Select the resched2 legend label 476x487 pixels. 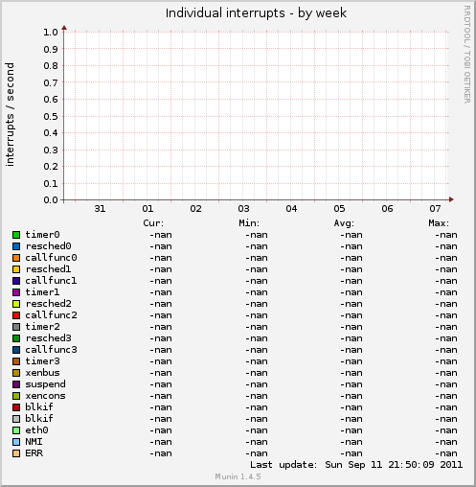point(48,304)
